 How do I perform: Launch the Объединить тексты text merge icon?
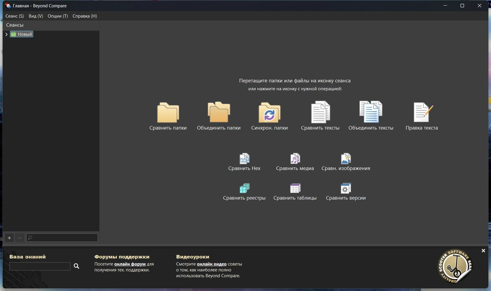coord(371,112)
